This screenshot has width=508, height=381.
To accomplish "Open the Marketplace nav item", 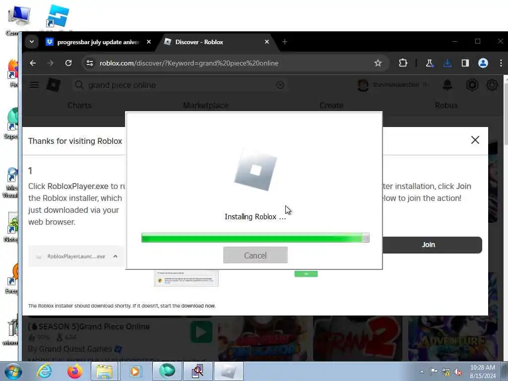I will coord(206,105).
